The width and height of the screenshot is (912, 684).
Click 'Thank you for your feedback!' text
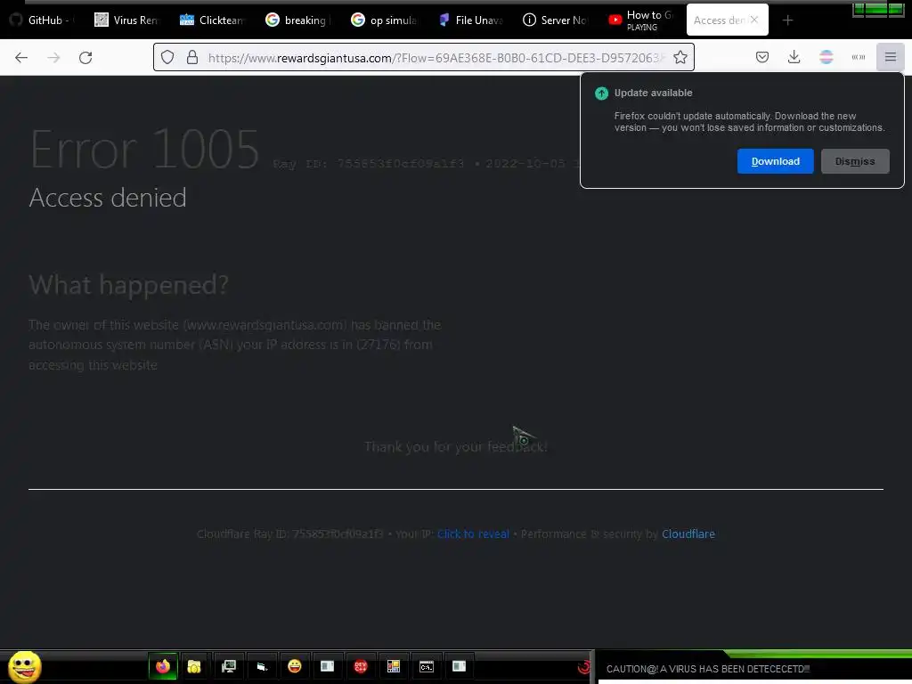456,447
